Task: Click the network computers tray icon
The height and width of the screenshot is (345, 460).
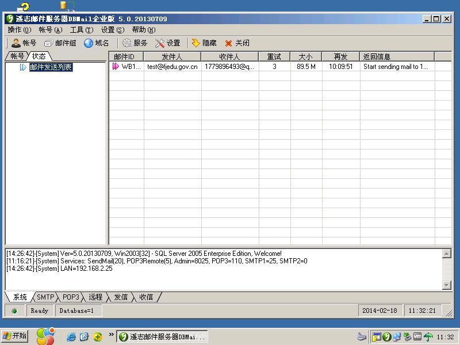Action: click(397, 336)
